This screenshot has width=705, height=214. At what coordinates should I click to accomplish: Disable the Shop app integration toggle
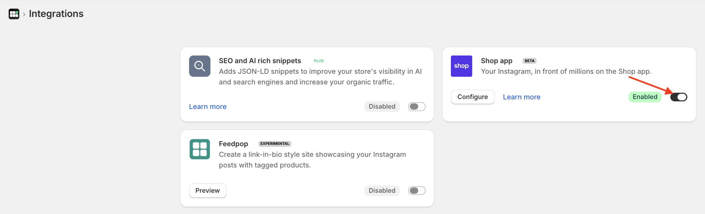click(679, 97)
